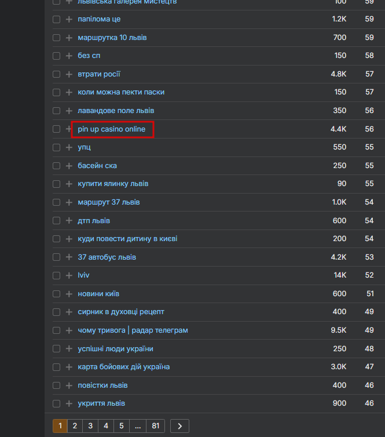Image resolution: width=385 pixels, height=437 pixels.
Task: Check the lviv row checkbox
Action: pyautogui.click(x=57, y=275)
